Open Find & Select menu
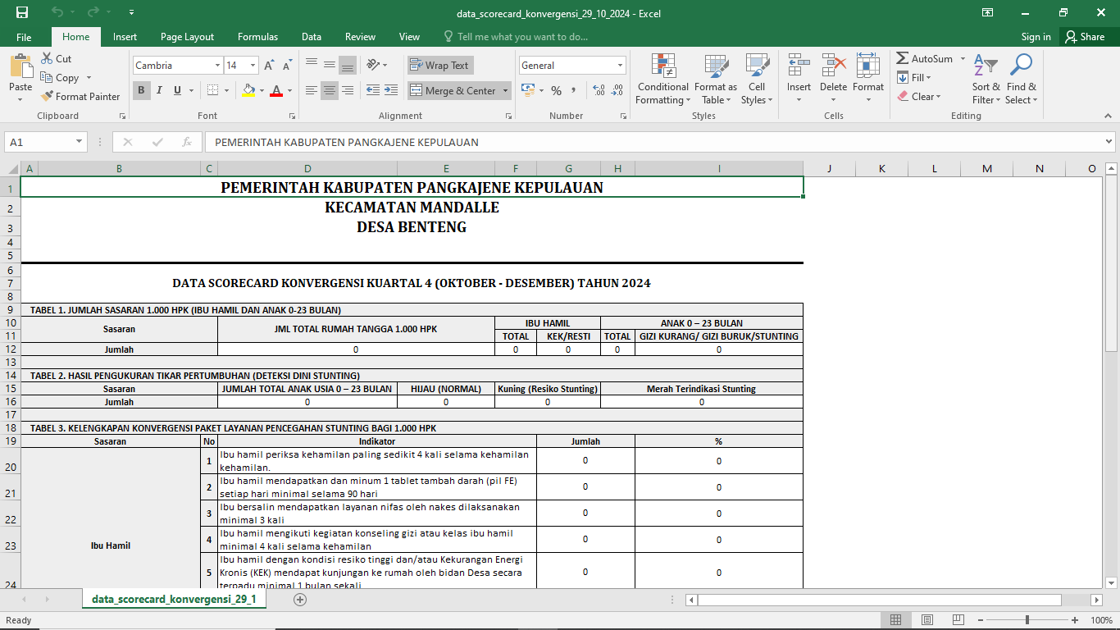The width and height of the screenshot is (1120, 630). coord(1022,80)
